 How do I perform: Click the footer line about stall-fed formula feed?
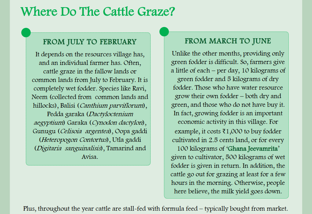[155, 209]
